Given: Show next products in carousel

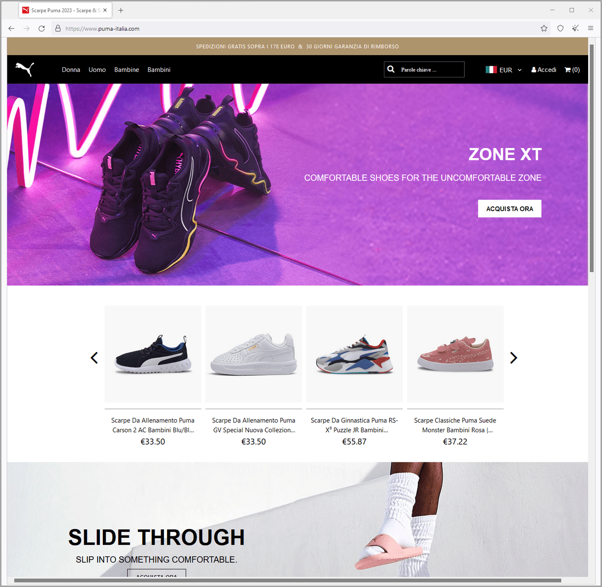Looking at the screenshot, I should point(513,357).
